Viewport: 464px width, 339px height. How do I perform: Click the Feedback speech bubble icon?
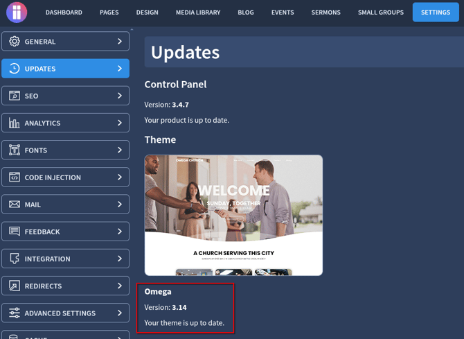14,232
